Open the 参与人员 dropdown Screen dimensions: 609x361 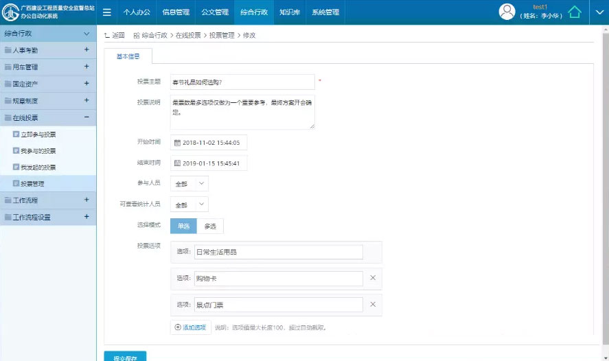pos(189,184)
